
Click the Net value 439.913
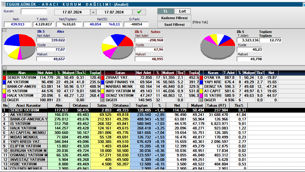click(x=17, y=24)
